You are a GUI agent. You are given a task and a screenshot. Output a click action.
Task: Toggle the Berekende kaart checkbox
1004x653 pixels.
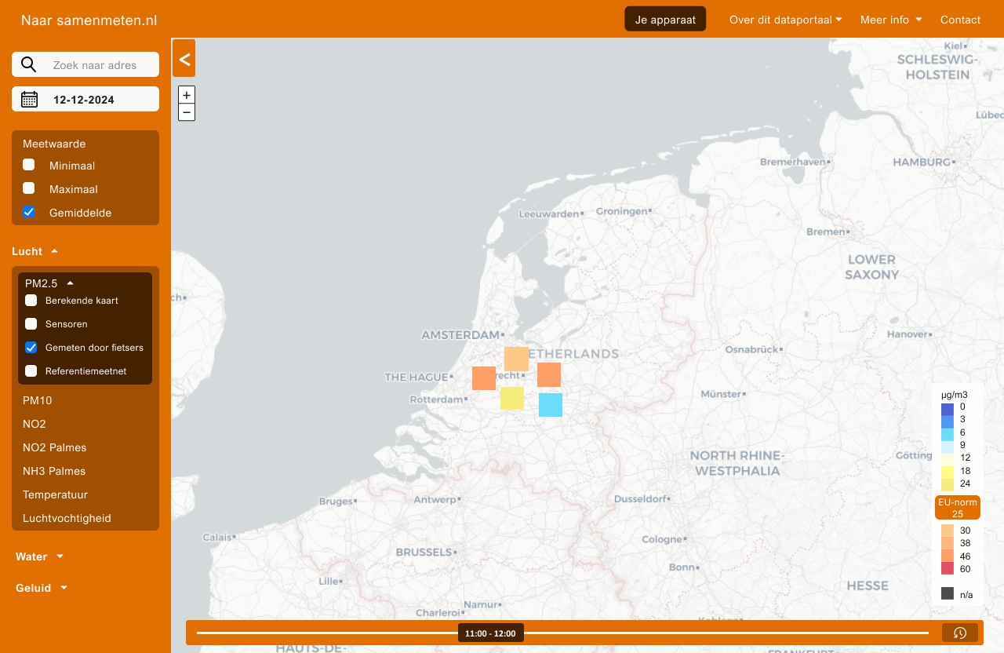pyautogui.click(x=31, y=301)
